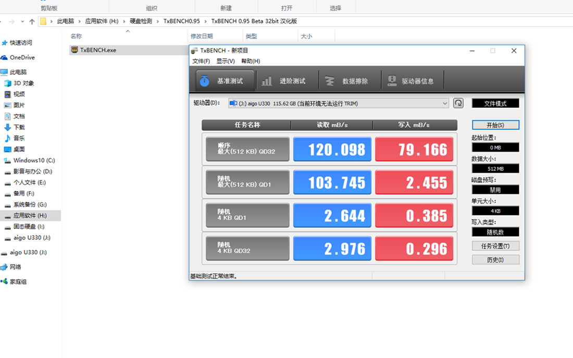Click the 2.644 read result
The width and height of the screenshot is (573, 358).
(332, 215)
